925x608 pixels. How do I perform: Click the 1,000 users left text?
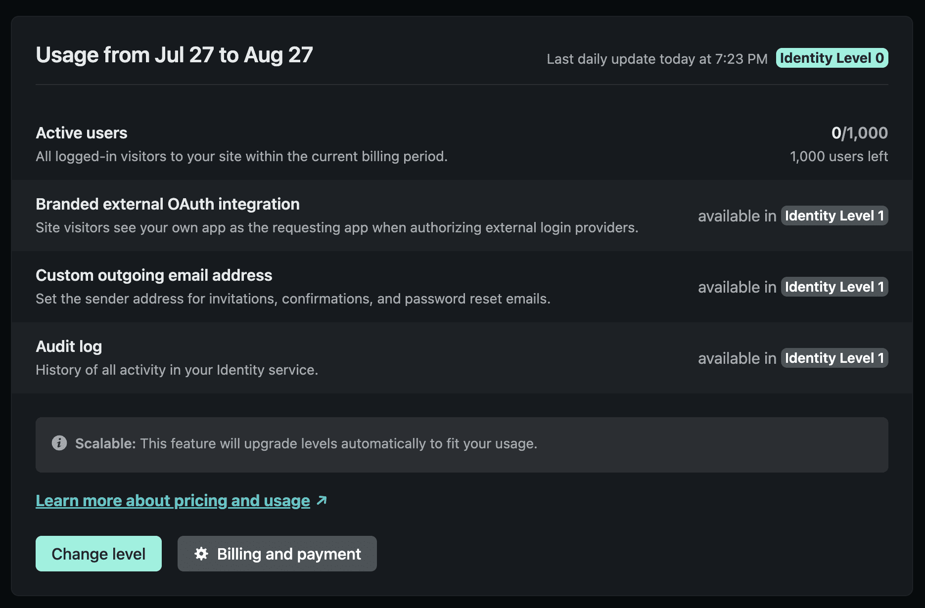(x=839, y=156)
